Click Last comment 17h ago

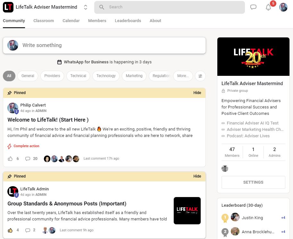click(101, 158)
